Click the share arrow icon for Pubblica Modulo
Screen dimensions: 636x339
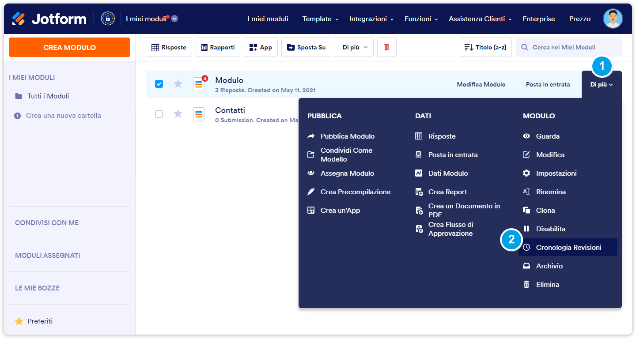[x=311, y=136]
